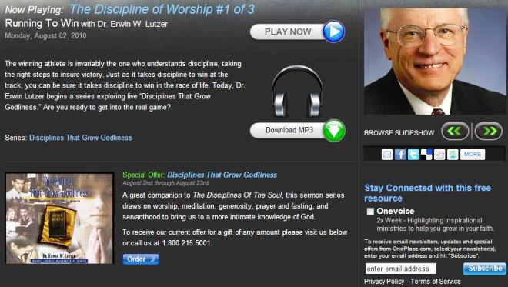508x287 pixels.
Task: Click the Subscribe button
Action: pos(485,269)
